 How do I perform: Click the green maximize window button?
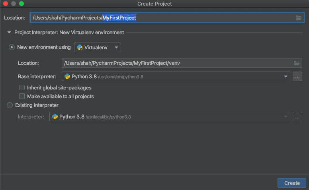pyautogui.click(x=22, y=4)
